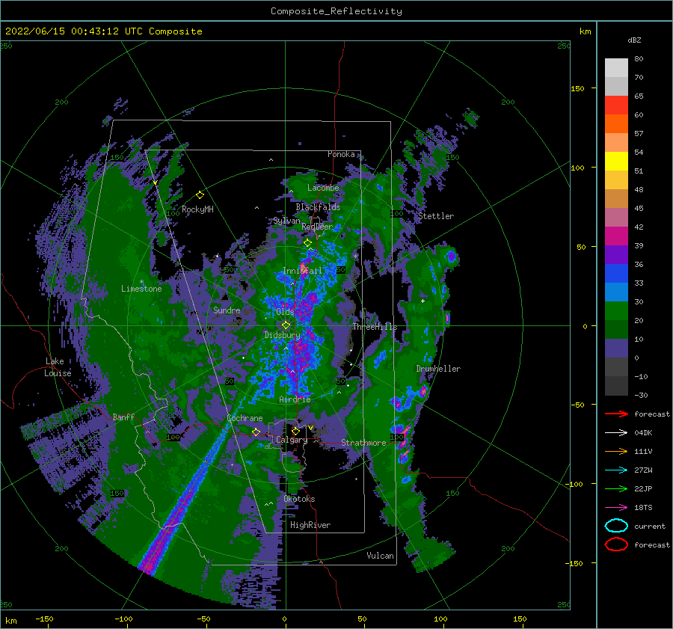Viewport: 673px width, 629px height.
Task: Click the white plus marker west of Drumheller
Action: pyautogui.click(x=422, y=301)
